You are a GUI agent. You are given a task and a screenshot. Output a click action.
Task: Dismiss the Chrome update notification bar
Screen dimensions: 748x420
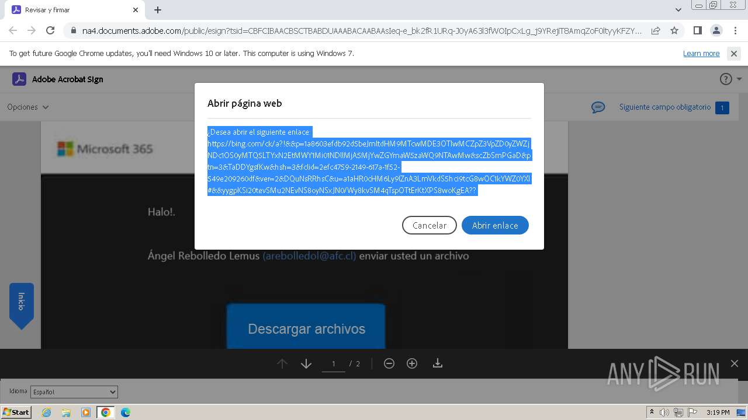coord(734,53)
